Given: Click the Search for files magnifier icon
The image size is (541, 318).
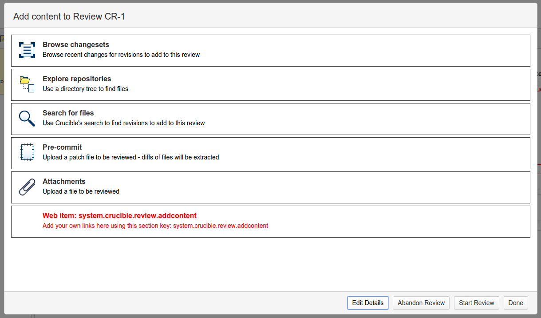Looking at the screenshot, I should tap(27, 119).
